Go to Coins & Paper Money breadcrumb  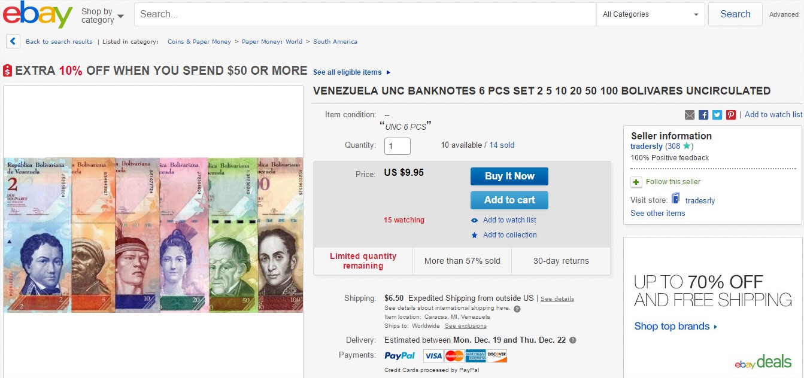click(199, 42)
